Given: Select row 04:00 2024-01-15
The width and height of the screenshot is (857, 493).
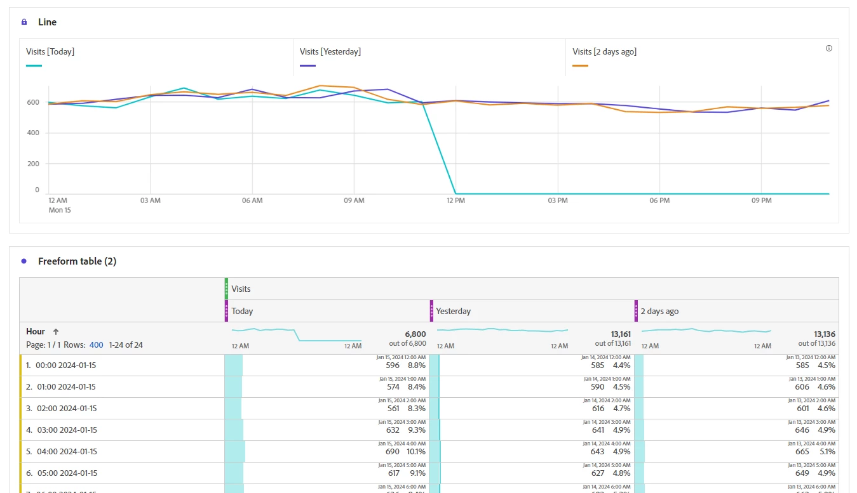Looking at the screenshot, I should click(122, 452).
